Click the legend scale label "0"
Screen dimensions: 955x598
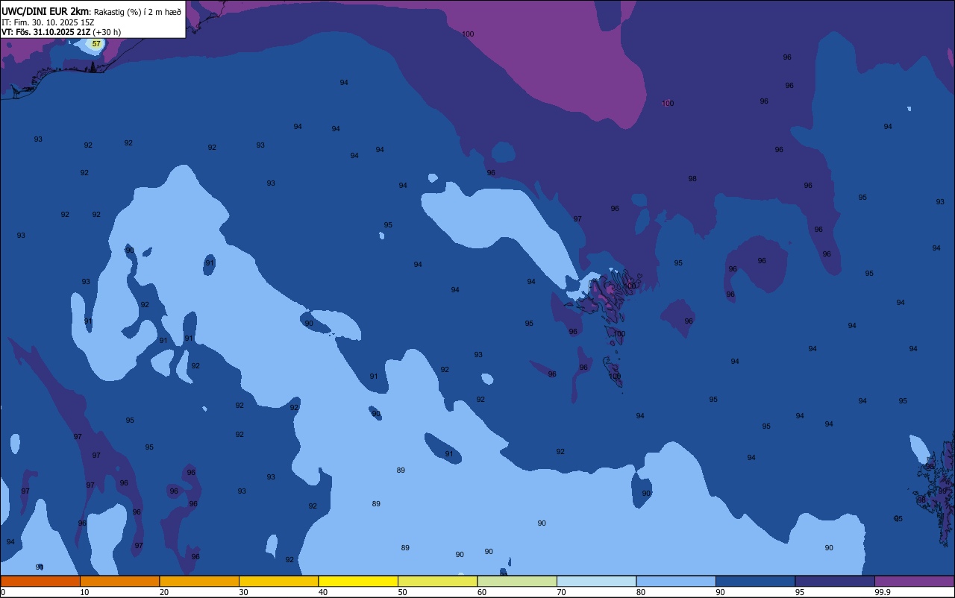pyautogui.click(x=3, y=592)
